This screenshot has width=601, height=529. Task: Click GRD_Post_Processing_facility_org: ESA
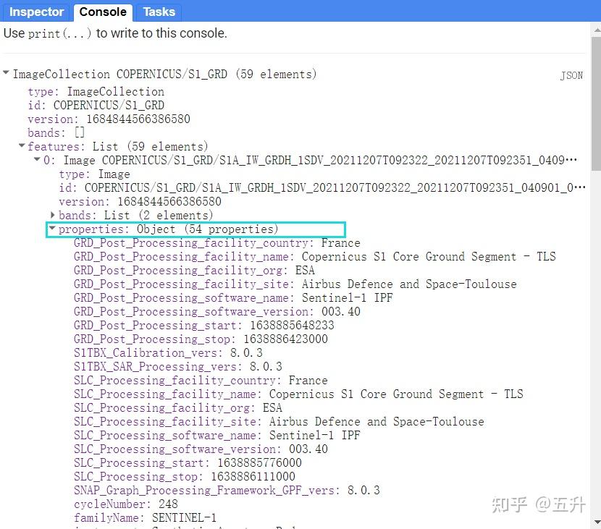pos(194,271)
